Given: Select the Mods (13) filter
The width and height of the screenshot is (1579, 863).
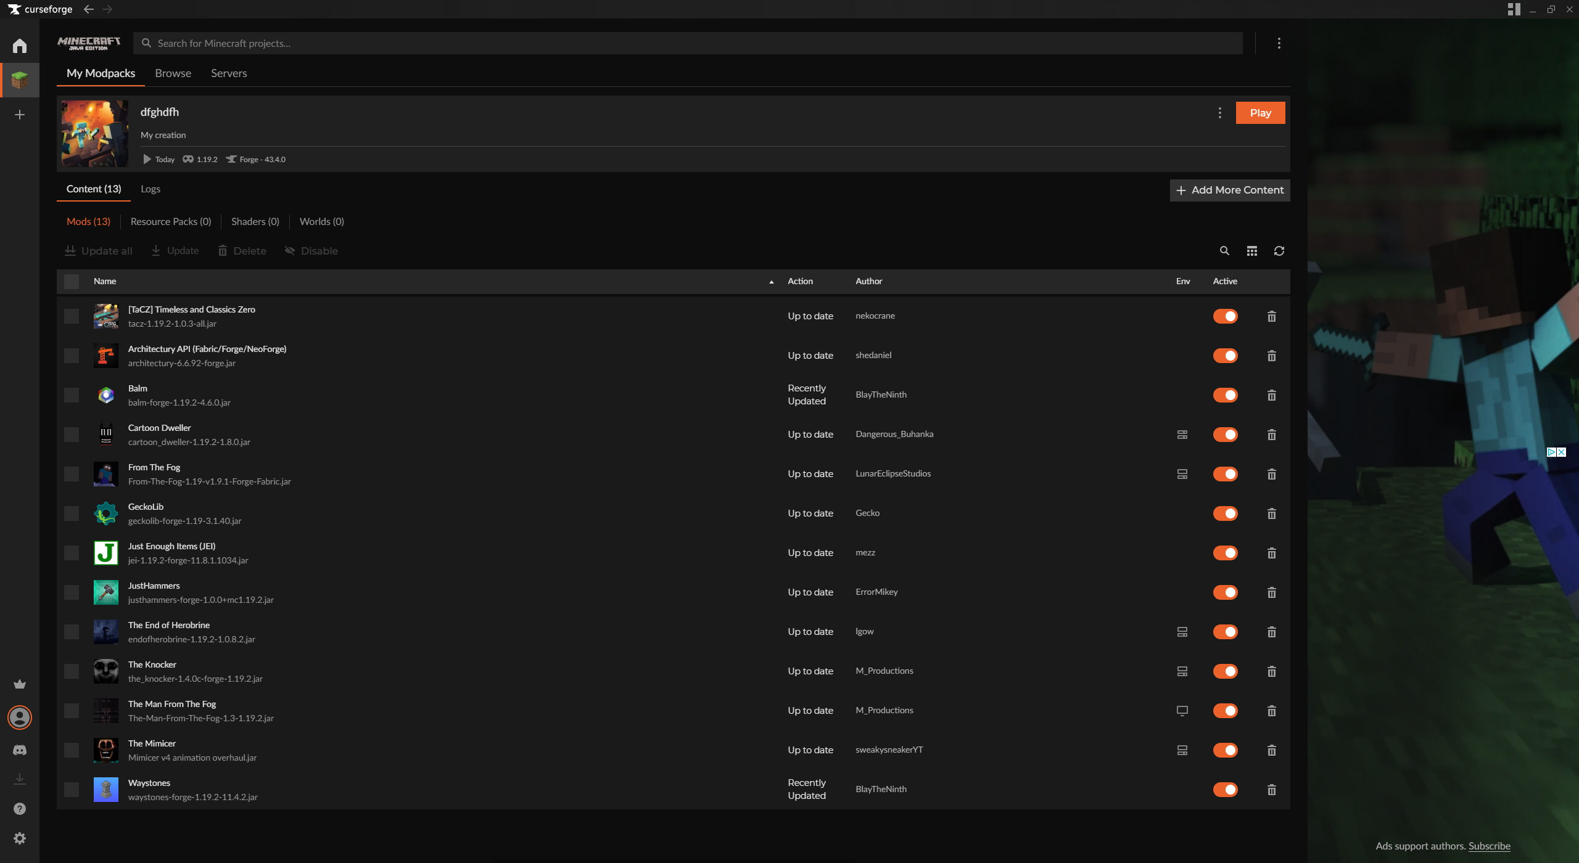Looking at the screenshot, I should [x=88, y=222].
